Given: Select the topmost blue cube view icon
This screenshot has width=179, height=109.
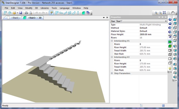Looking at the screenshot, I should pyautogui.click(x=175, y=19).
